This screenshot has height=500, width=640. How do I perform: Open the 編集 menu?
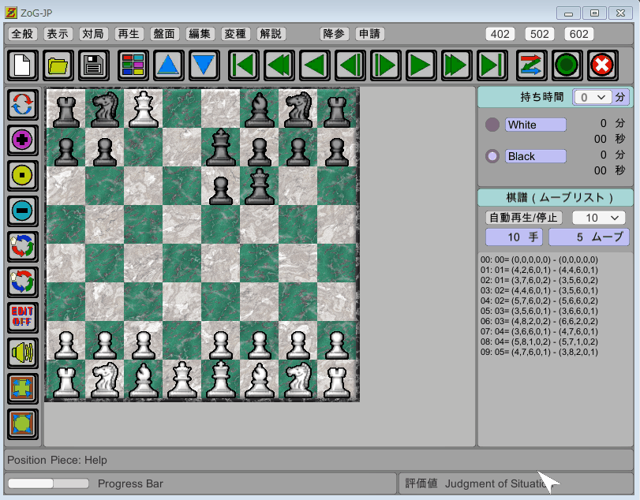pyautogui.click(x=199, y=34)
